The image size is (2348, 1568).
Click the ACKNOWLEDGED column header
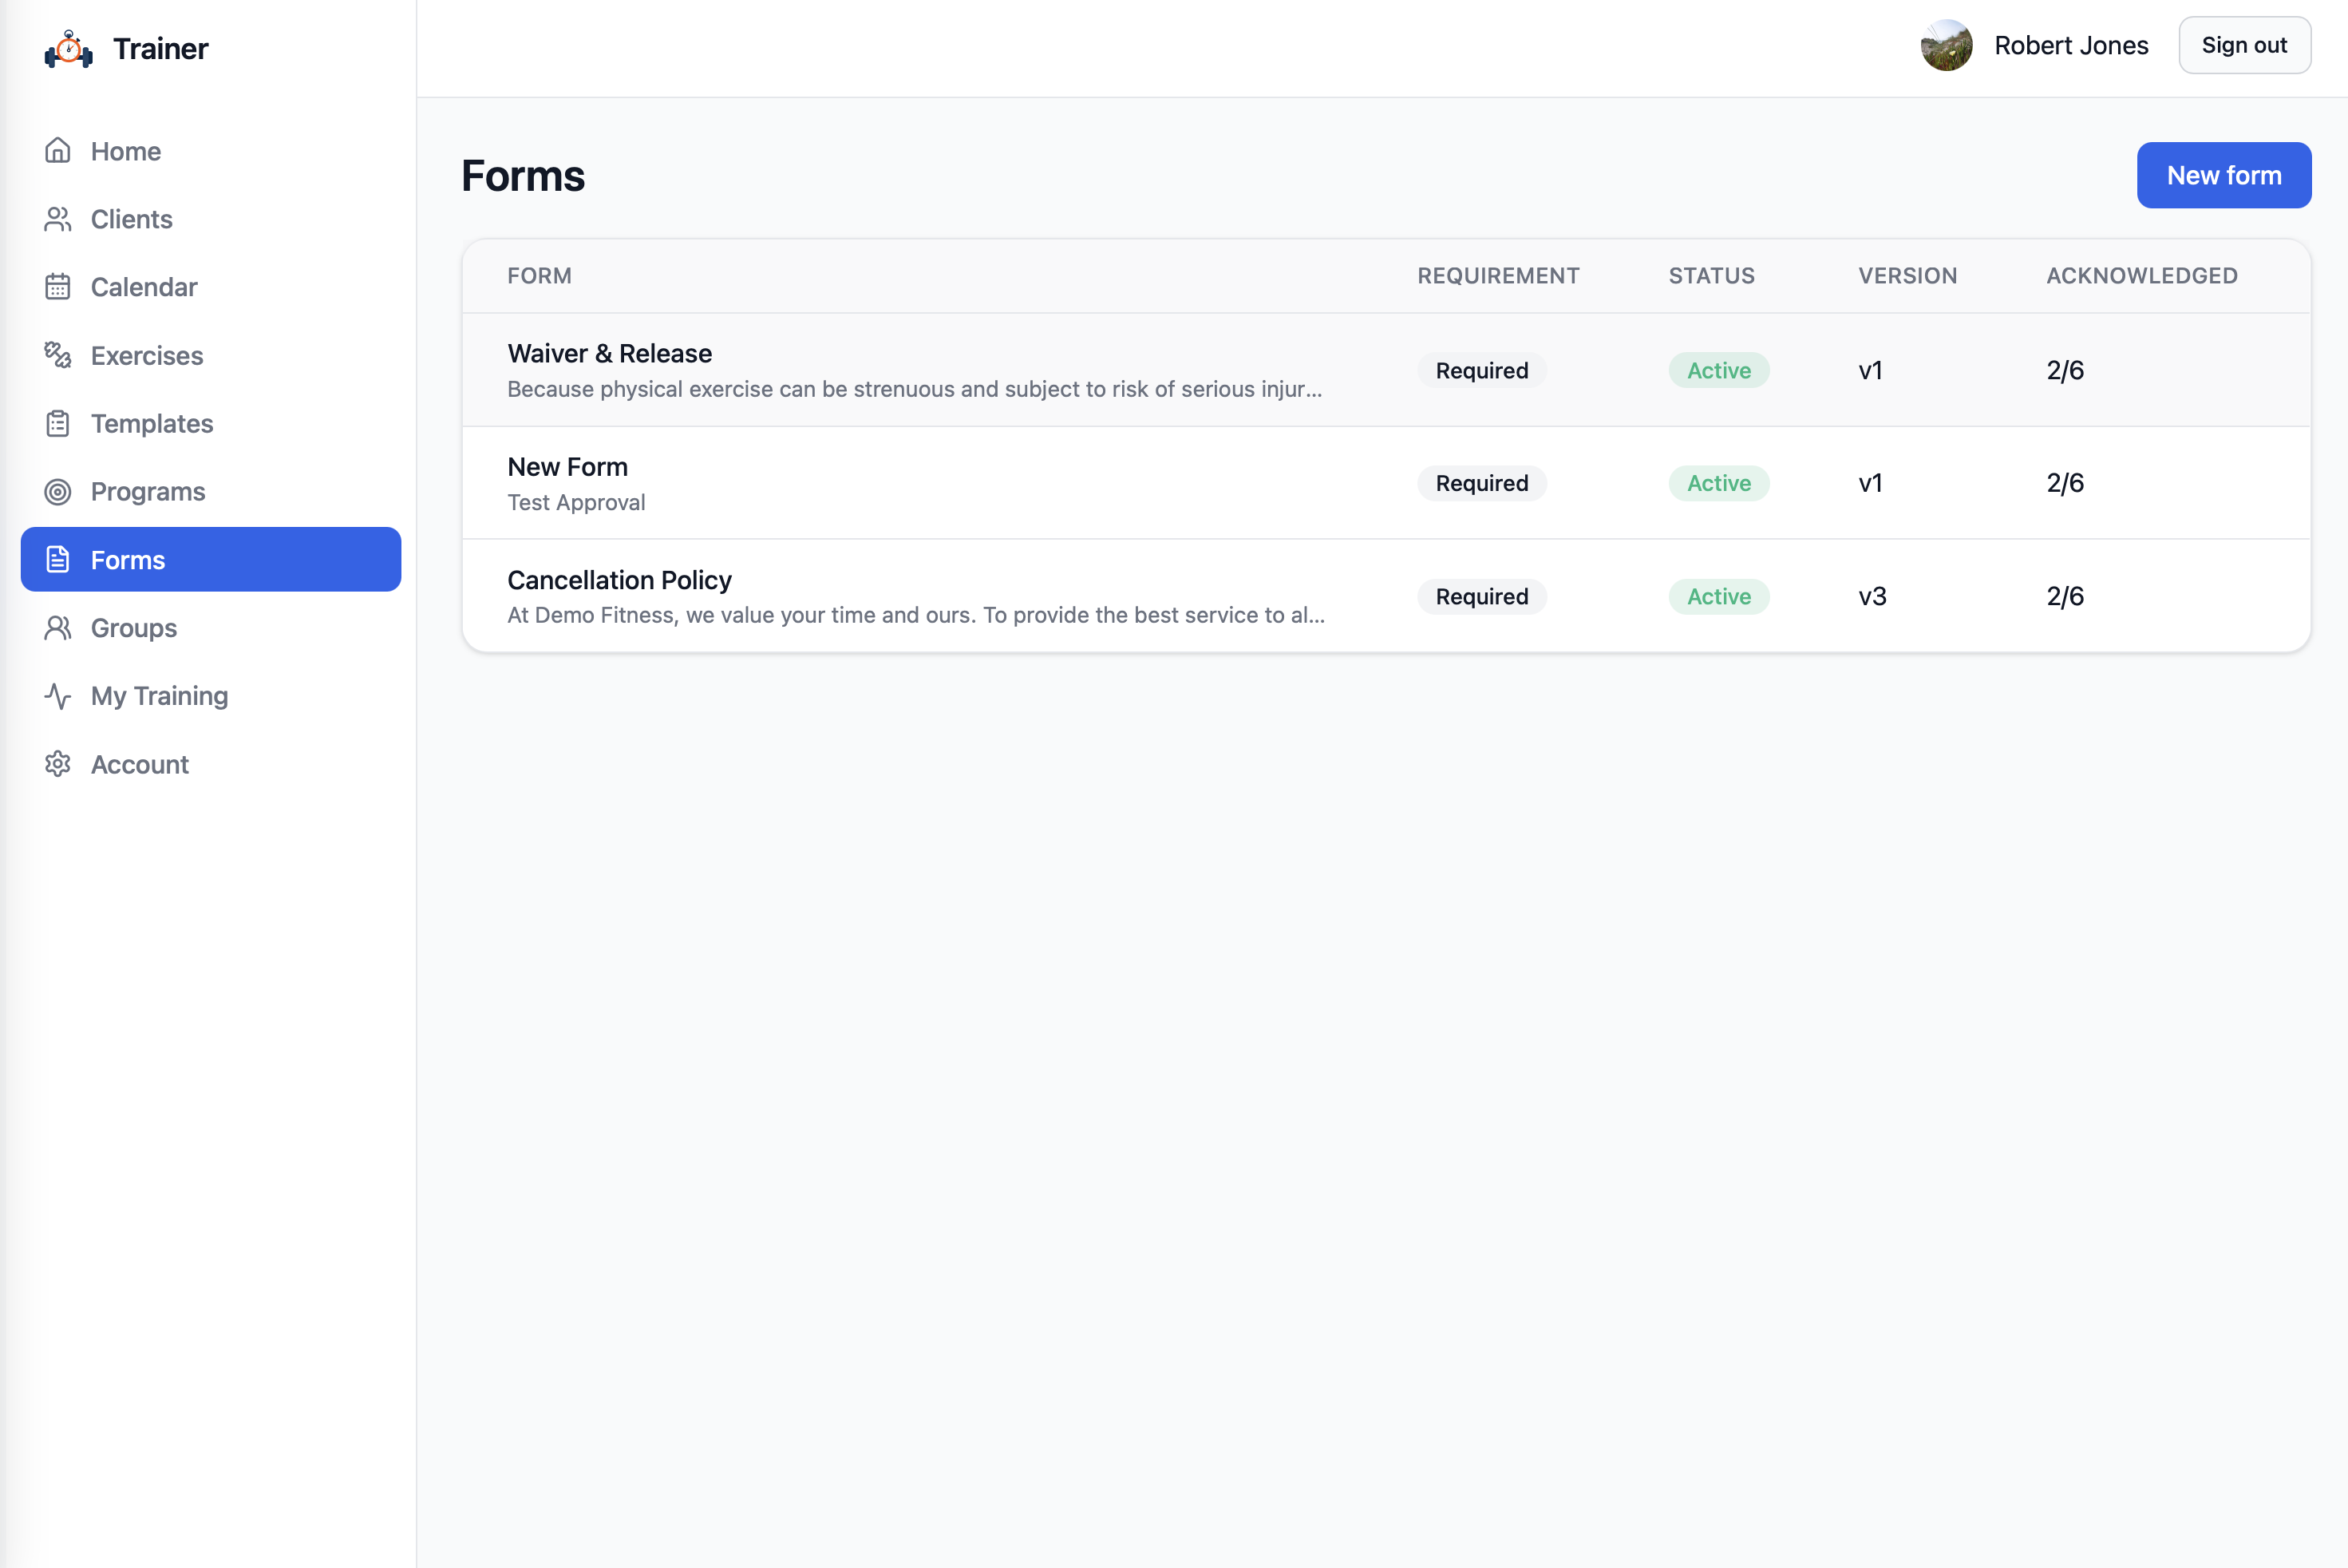click(2141, 276)
